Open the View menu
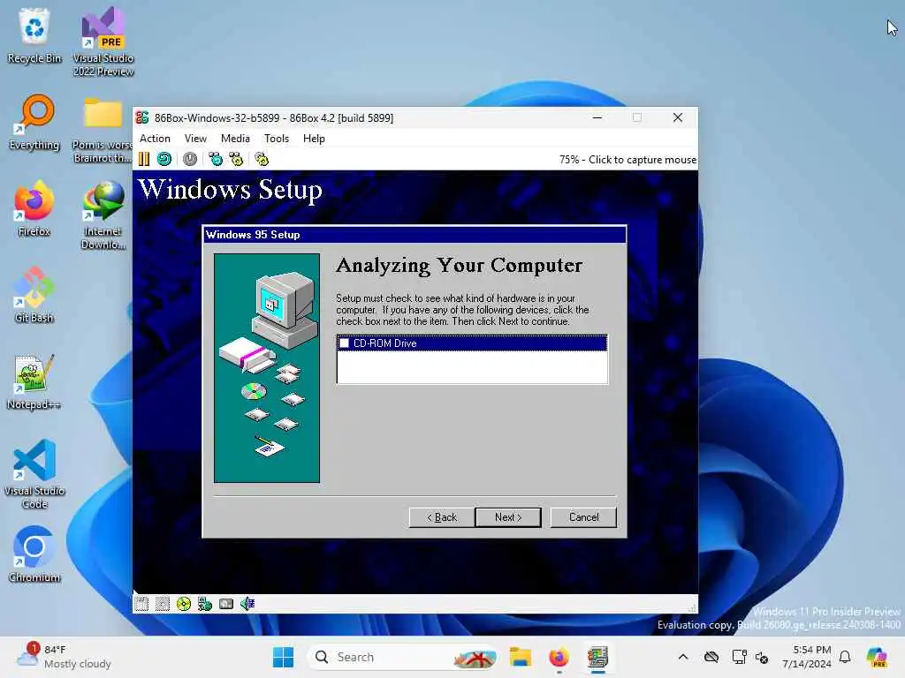 pos(195,139)
